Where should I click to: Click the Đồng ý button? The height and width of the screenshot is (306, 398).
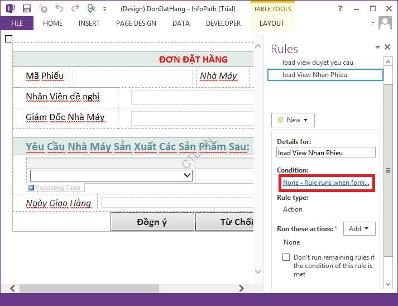(152, 222)
